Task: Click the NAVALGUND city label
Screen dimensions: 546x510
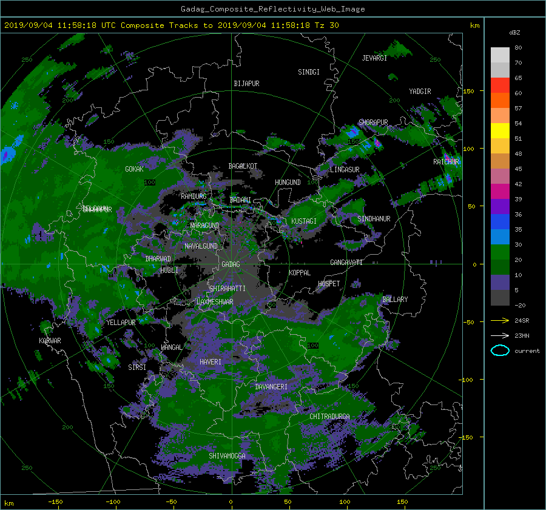Action: 201,246
